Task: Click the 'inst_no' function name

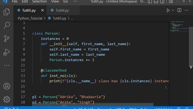Action: pyautogui.click(x=57, y=76)
